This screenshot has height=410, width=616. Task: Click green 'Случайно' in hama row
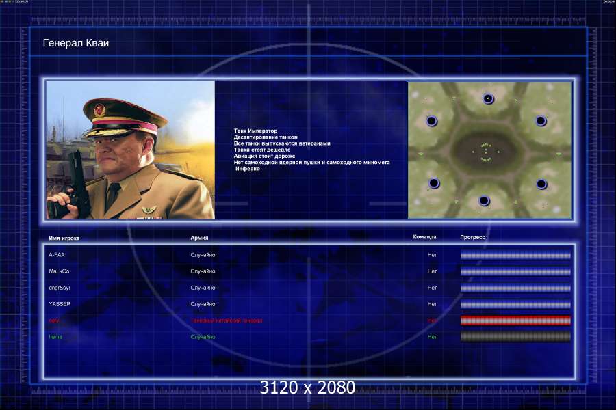(x=203, y=337)
